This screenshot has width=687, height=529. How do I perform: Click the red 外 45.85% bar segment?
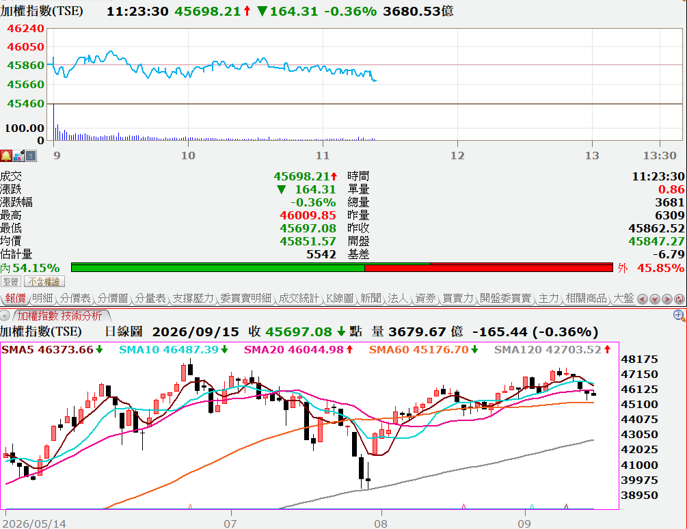tap(489, 267)
